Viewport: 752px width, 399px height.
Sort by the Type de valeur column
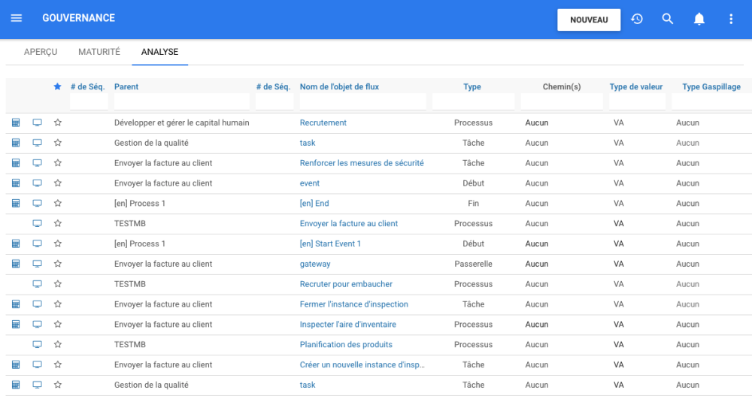click(x=635, y=87)
